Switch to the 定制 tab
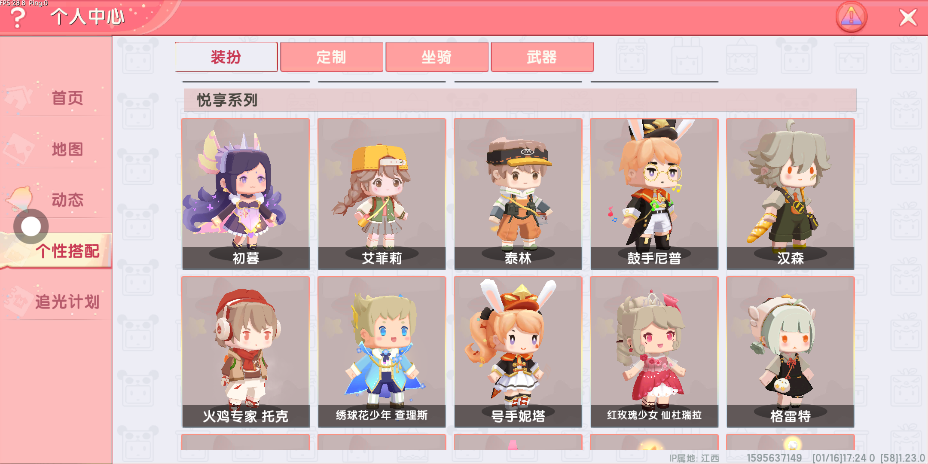The height and width of the screenshot is (464, 928). click(331, 57)
